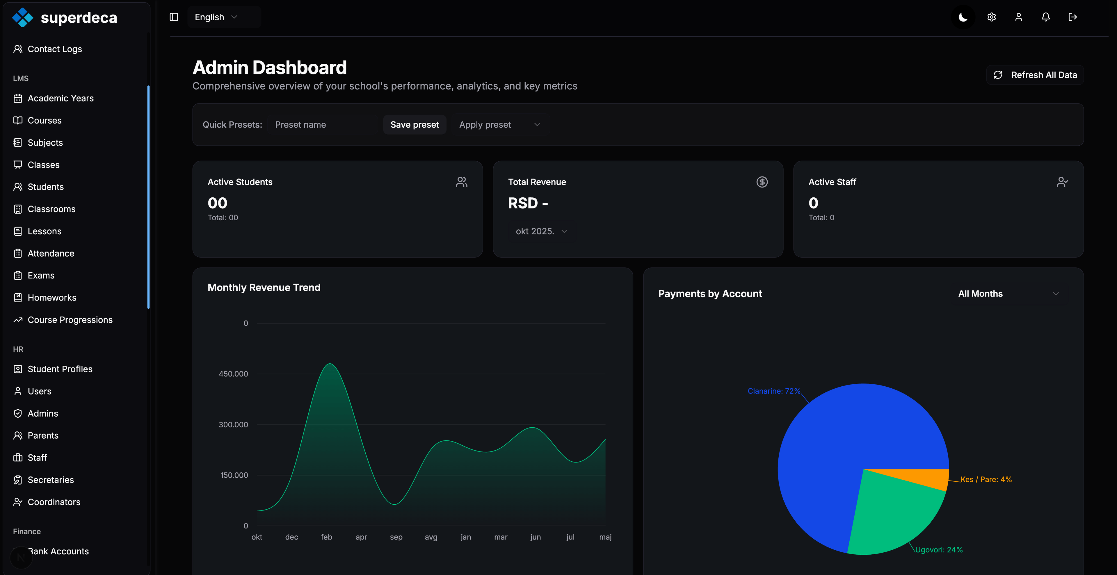Click the Total Revenue dollar icon
The image size is (1117, 575).
pyautogui.click(x=762, y=182)
